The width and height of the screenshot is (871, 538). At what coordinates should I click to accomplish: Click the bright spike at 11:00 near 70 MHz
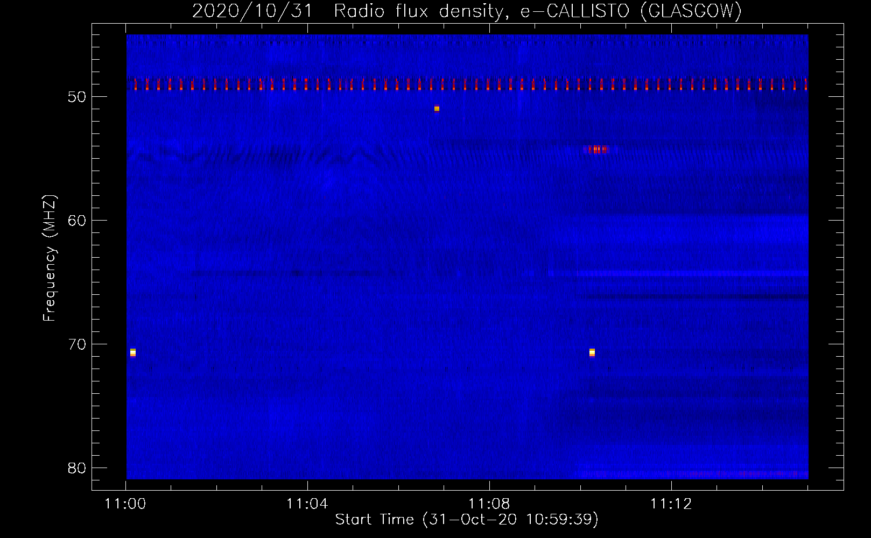click(133, 352)
